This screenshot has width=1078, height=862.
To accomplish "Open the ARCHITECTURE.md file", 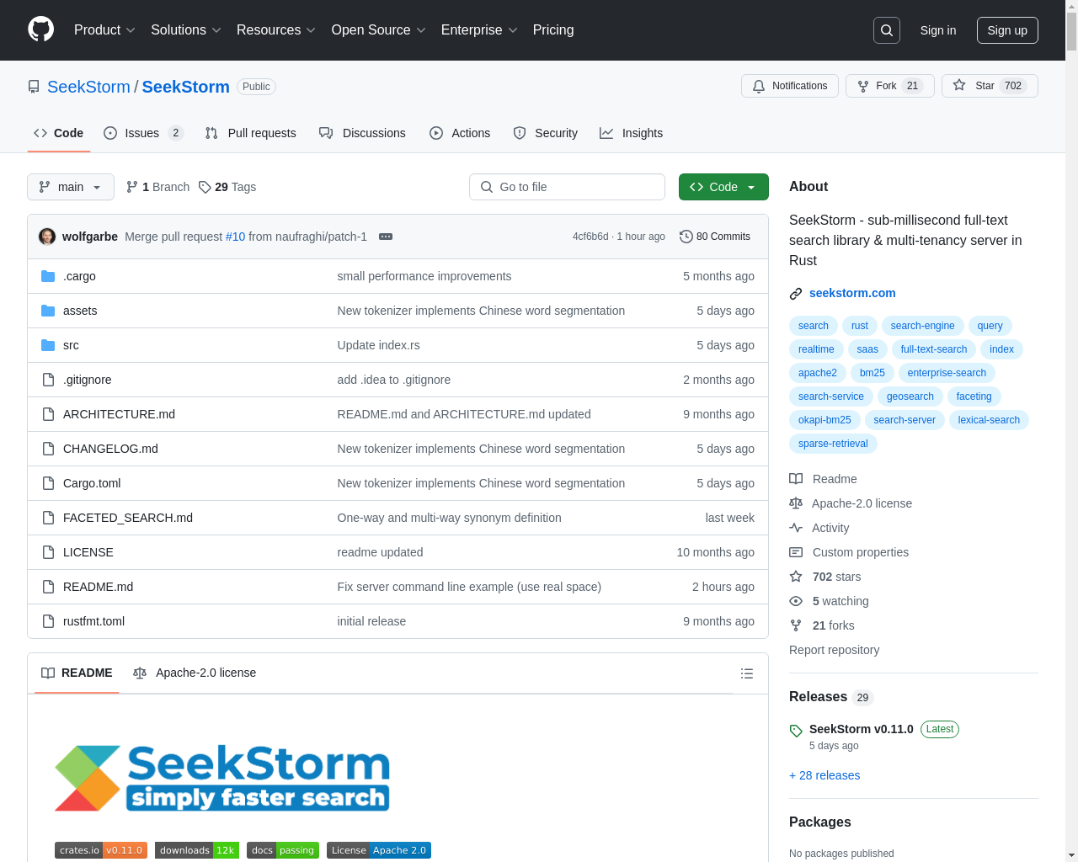I will coord(119,414).
